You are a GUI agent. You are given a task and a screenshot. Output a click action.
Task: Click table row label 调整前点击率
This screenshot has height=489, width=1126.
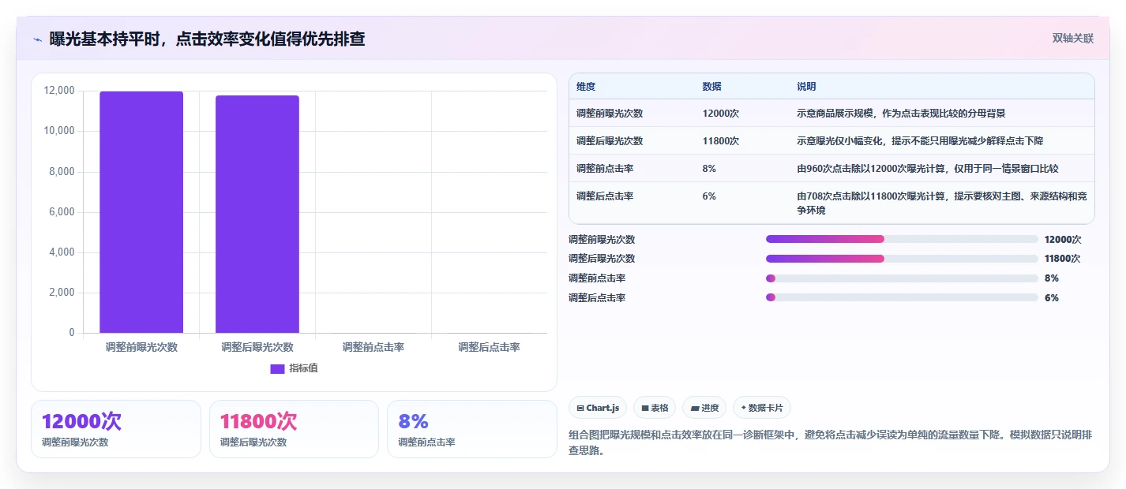point(605,169)
